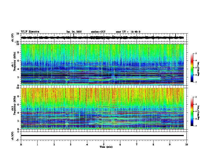Viewport: 210px width, 162px height.
Task: Click time axis tick label "3"
Action: click(71, 145)
